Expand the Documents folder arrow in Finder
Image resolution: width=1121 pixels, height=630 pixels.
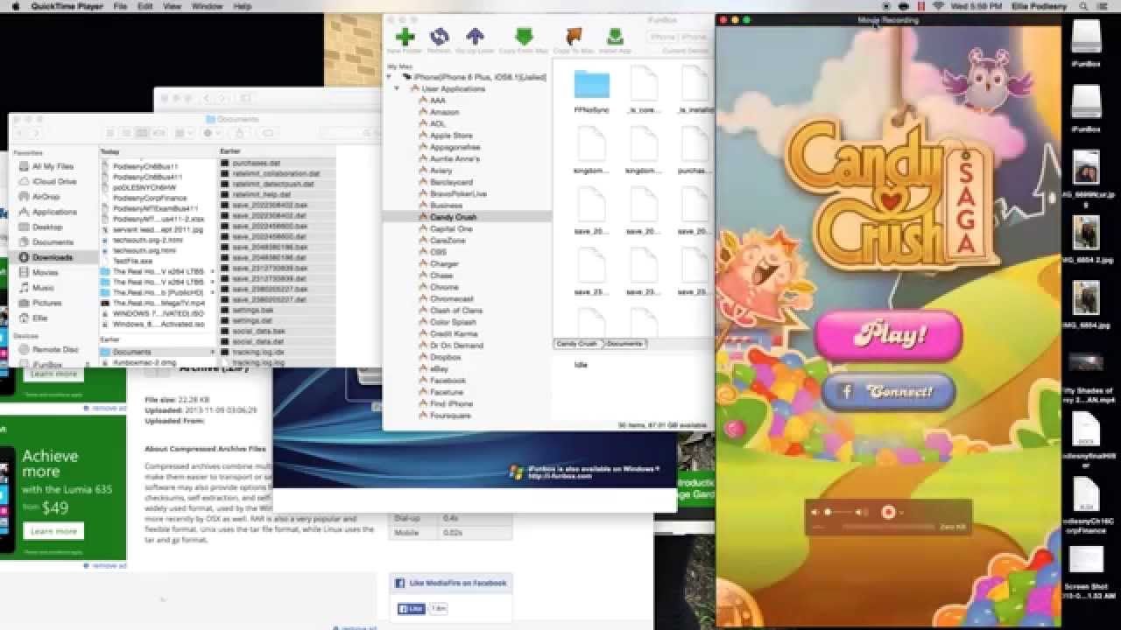pyautogui.click(x=213, y=352)
